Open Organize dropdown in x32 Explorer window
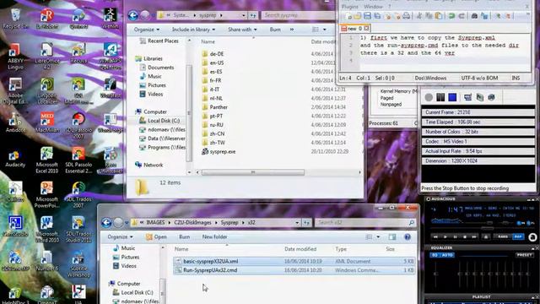Screen dimensions: 540x304 (x=120, y=237)
